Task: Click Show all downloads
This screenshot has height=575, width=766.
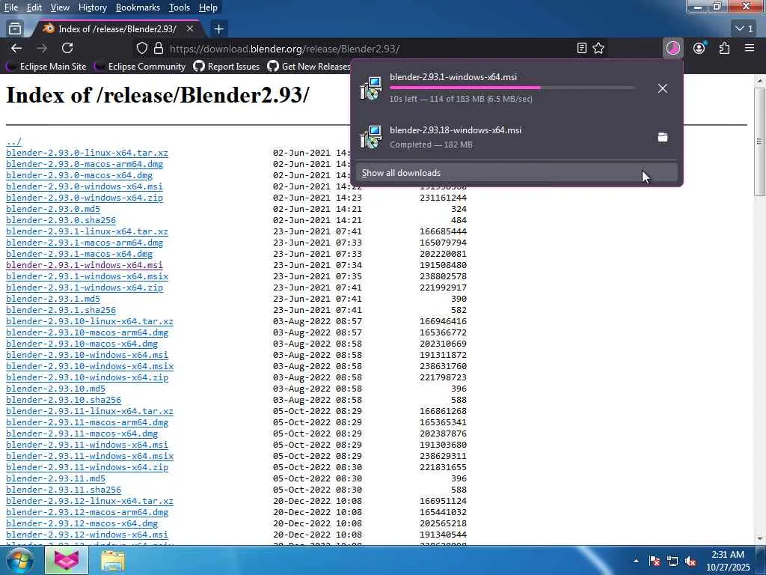Action: [x=516, y=173]
